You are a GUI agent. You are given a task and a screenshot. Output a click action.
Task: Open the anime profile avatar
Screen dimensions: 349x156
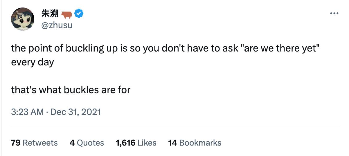click(x=23, y=19)
